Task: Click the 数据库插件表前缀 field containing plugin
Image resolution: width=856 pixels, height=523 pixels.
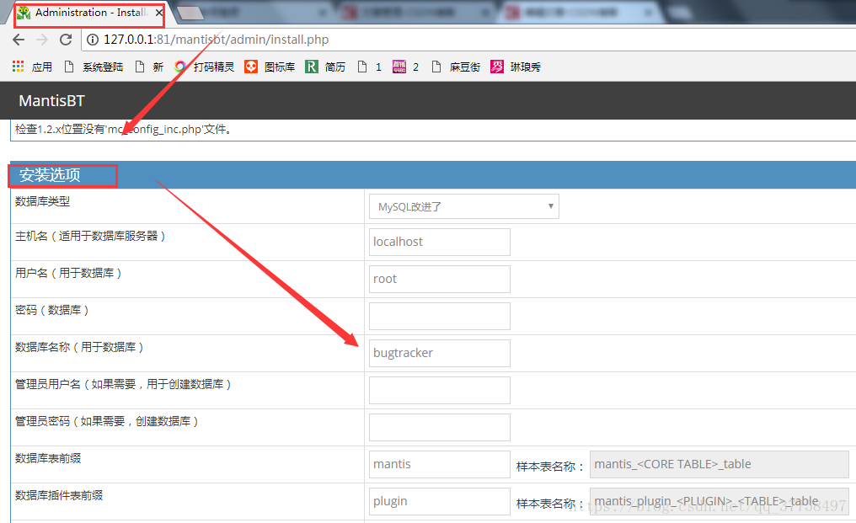Action: (x=440, y=502)
